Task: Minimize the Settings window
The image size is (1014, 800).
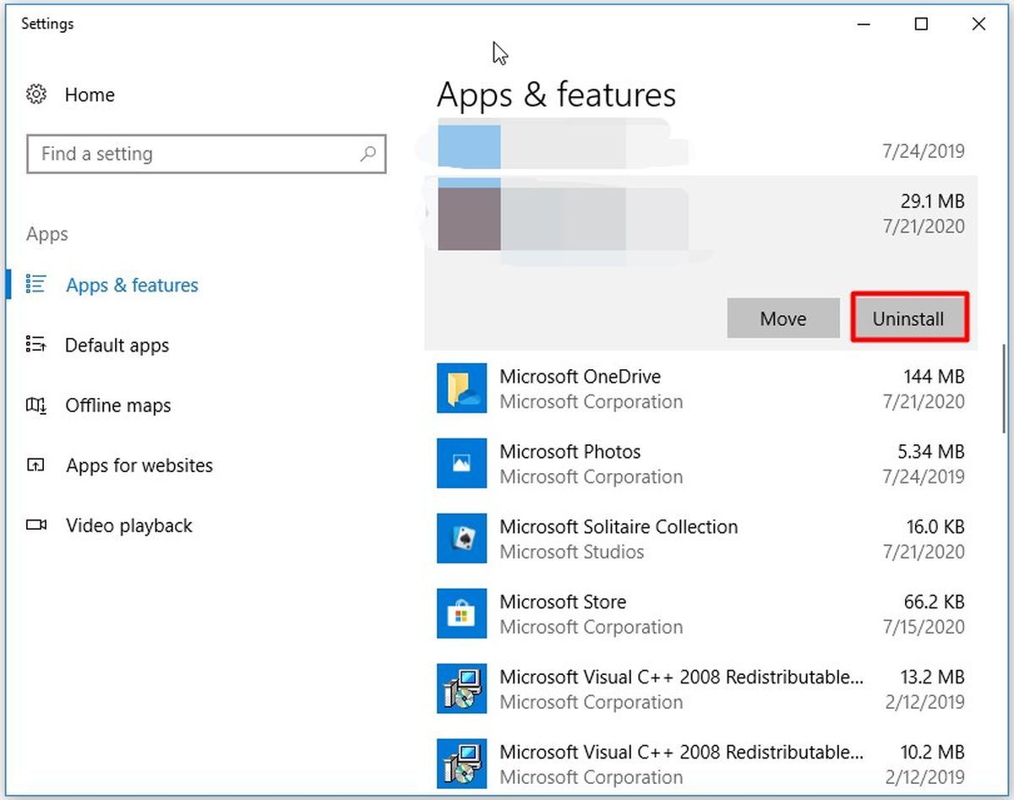Action: pyautogui.click(x=864, y=24)
